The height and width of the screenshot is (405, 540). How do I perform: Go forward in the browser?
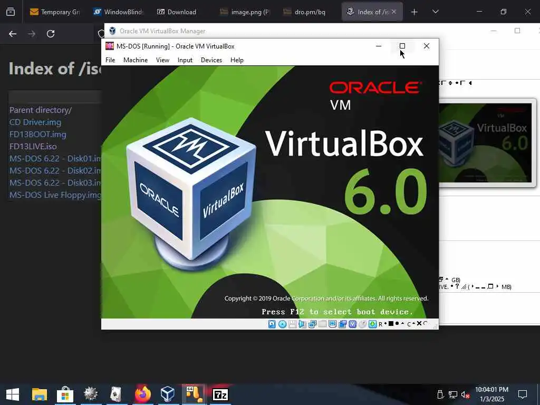[32, 34]
